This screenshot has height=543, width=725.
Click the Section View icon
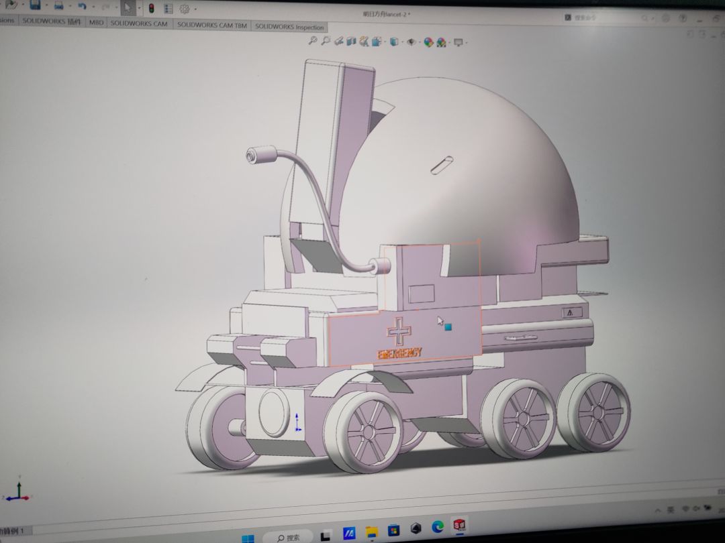[x=351, y=42]
